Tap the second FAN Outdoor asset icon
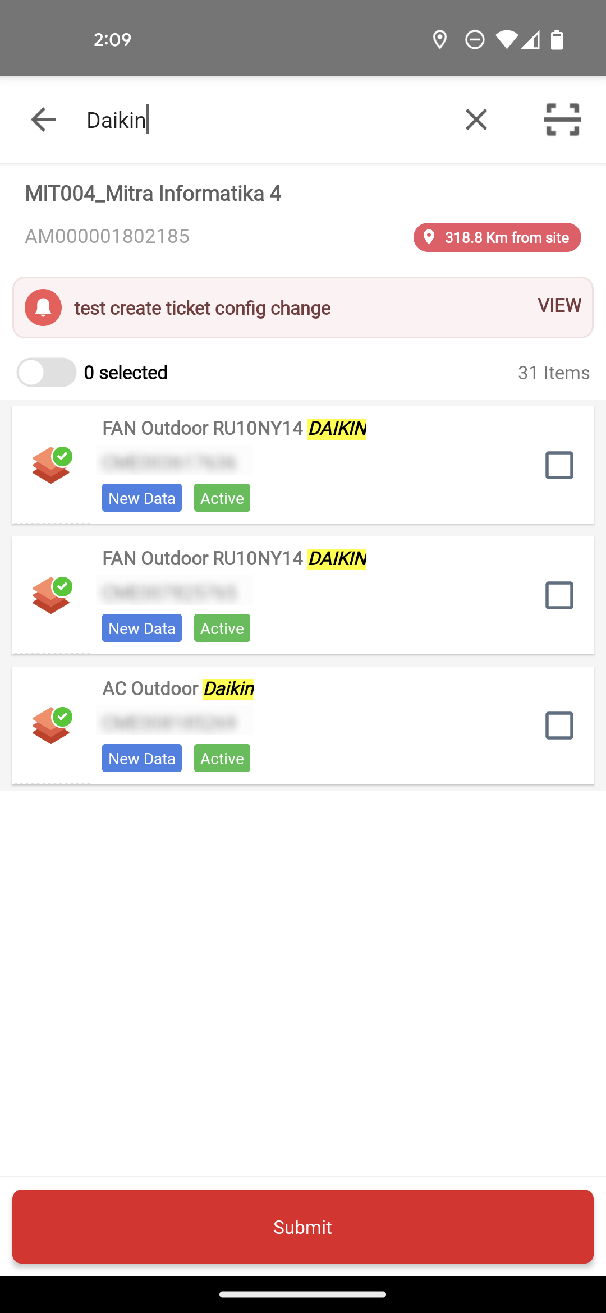This screenshot has height=1313, width=606. click(x=52, y=595)
